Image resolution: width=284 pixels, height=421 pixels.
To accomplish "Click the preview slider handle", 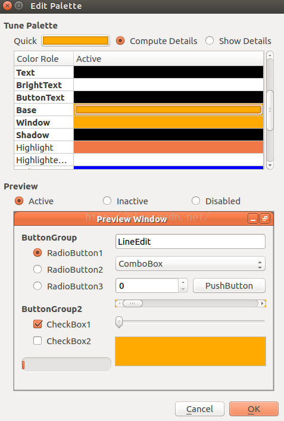I will (x=119, y=322).
